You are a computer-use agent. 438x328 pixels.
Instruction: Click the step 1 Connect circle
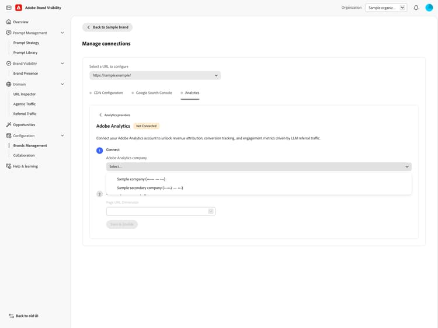(99, 151)
